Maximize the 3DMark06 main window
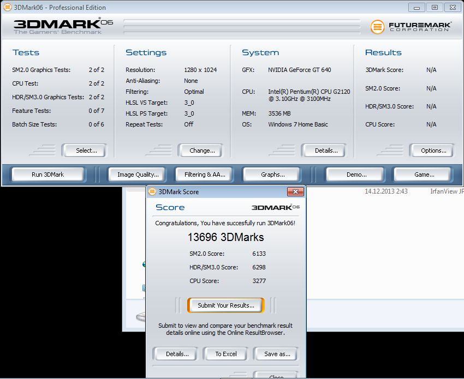The width and height of the screenshot is (464, 379). [435, 8]
